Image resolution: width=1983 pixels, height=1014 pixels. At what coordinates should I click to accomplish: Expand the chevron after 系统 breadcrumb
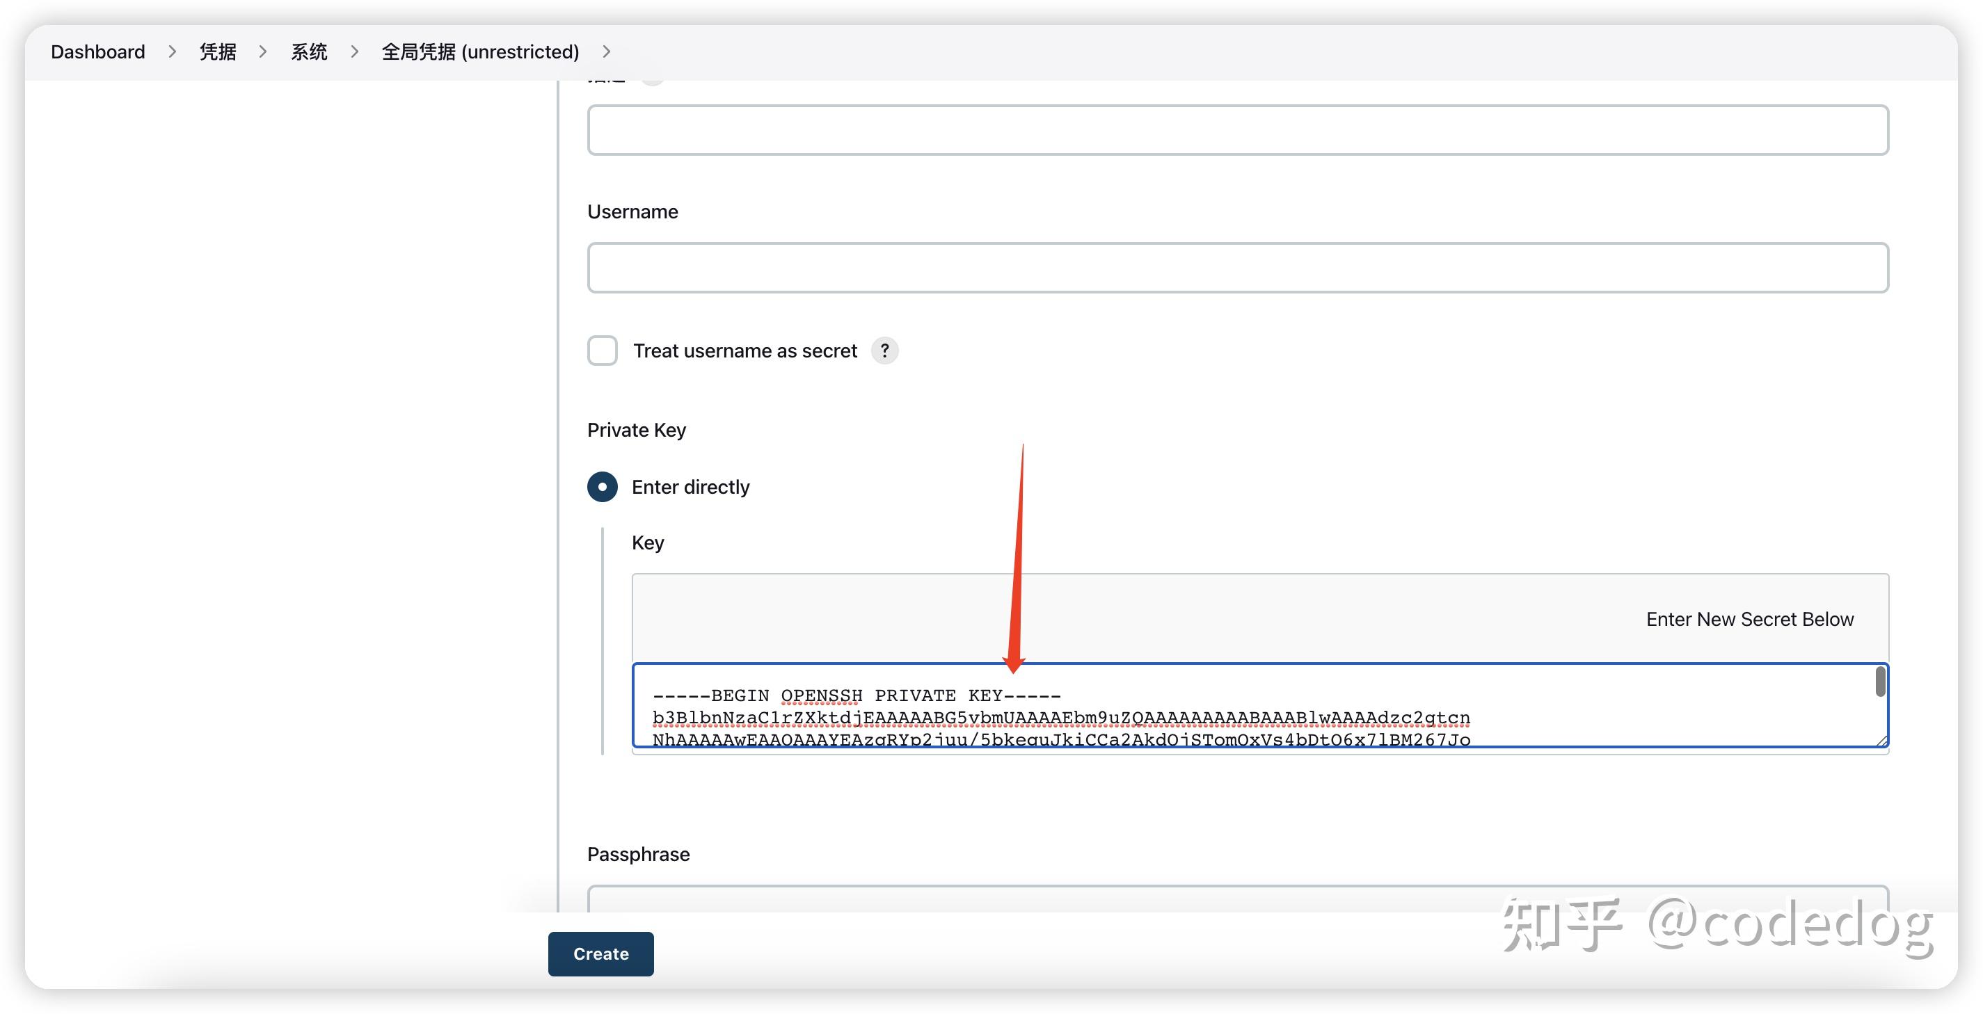click(x=353, y=51)
